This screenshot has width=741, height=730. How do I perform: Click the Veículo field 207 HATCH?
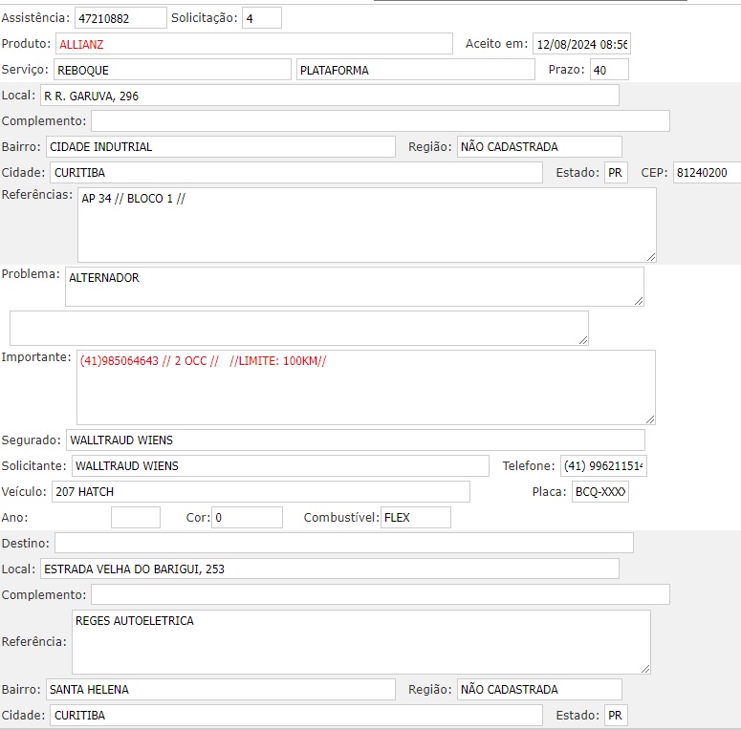(261, 491)
